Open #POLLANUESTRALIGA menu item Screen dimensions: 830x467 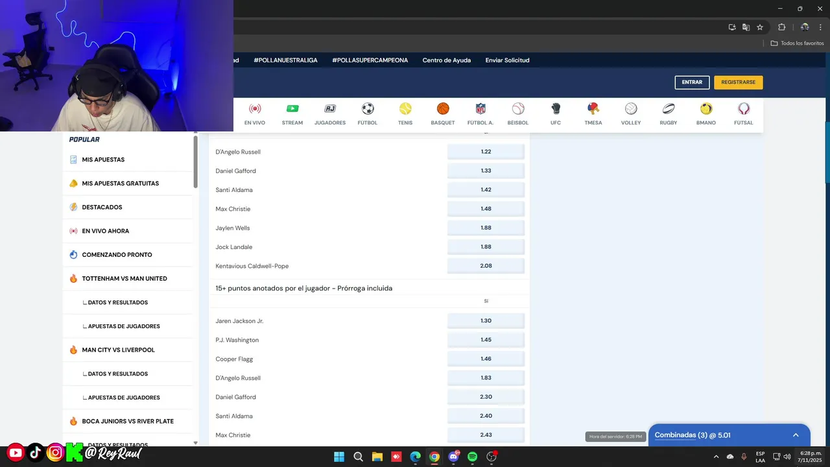coord(285,60)
